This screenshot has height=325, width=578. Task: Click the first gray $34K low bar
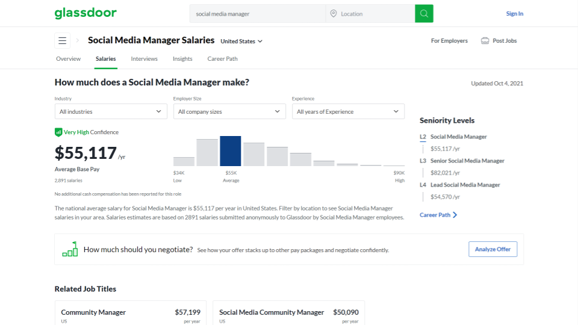click(x=184, y=161)
